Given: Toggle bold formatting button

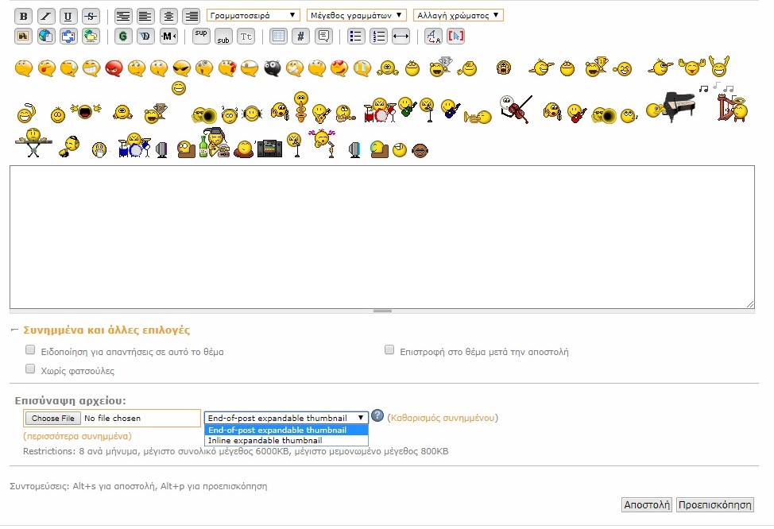Looking at the screenshot, I should pyautogui.click(x=23, y=16).
